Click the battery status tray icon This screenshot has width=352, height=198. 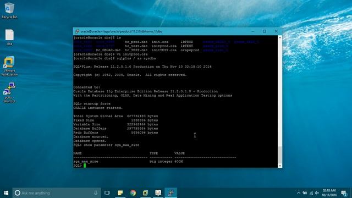pos(305,193)
